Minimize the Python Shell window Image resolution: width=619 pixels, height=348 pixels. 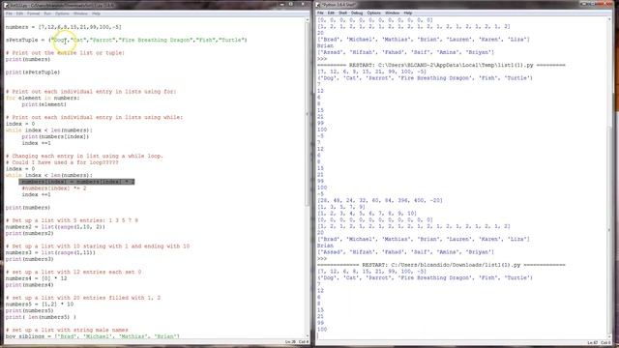[x=585, y=4]
